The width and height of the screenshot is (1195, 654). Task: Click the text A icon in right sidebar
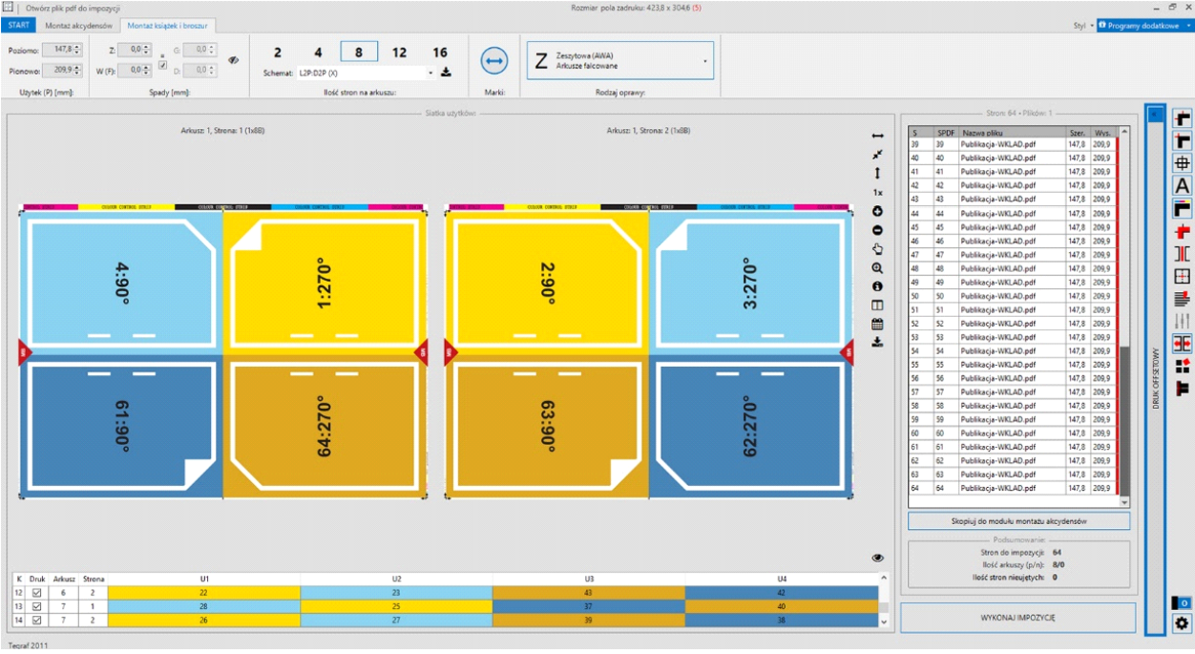1182,186
